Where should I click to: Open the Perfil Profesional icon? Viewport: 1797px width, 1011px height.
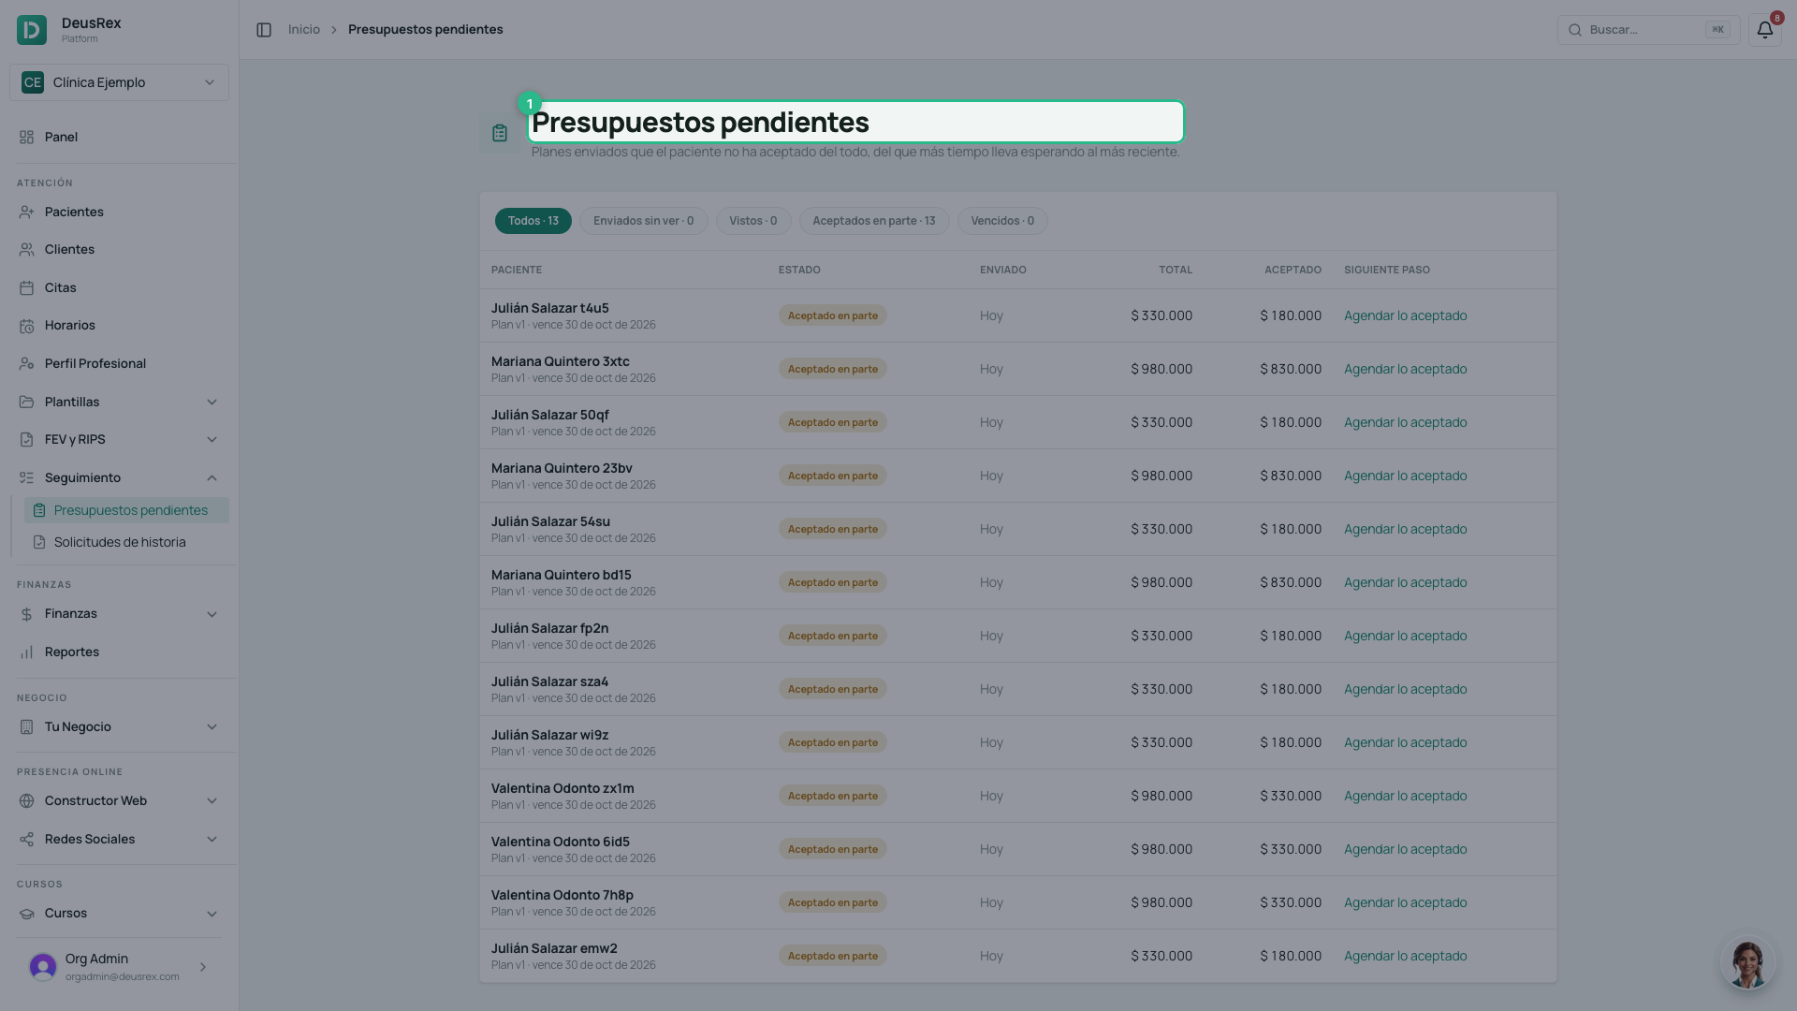[x=26, y=364]
